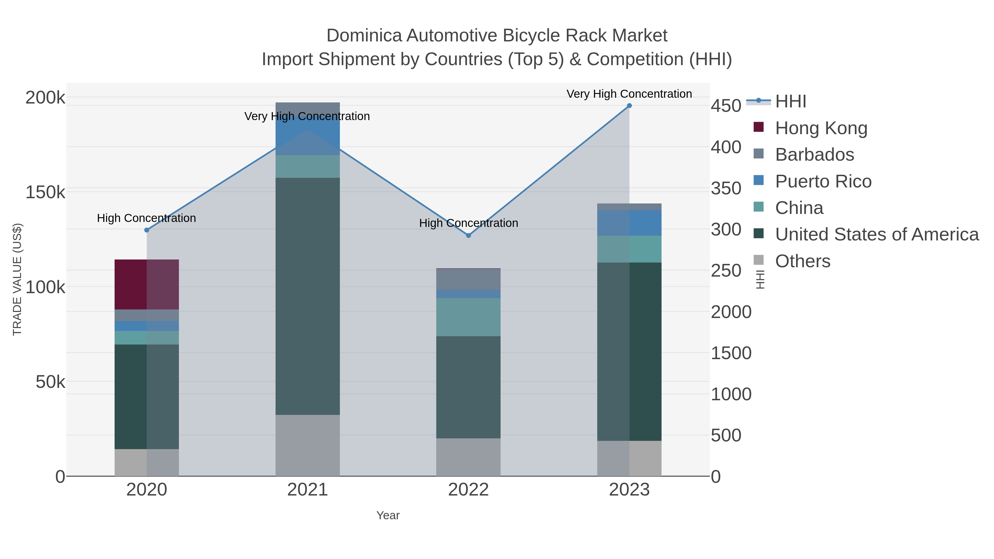Click the United States dark green legend swatch
Screen dimensions: 994x559
(x=759, y=233)
